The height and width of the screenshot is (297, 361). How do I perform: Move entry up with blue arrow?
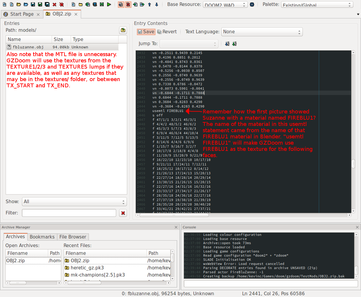[149, 4]
